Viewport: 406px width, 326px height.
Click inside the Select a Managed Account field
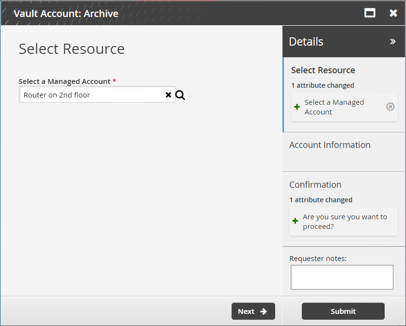92,95
